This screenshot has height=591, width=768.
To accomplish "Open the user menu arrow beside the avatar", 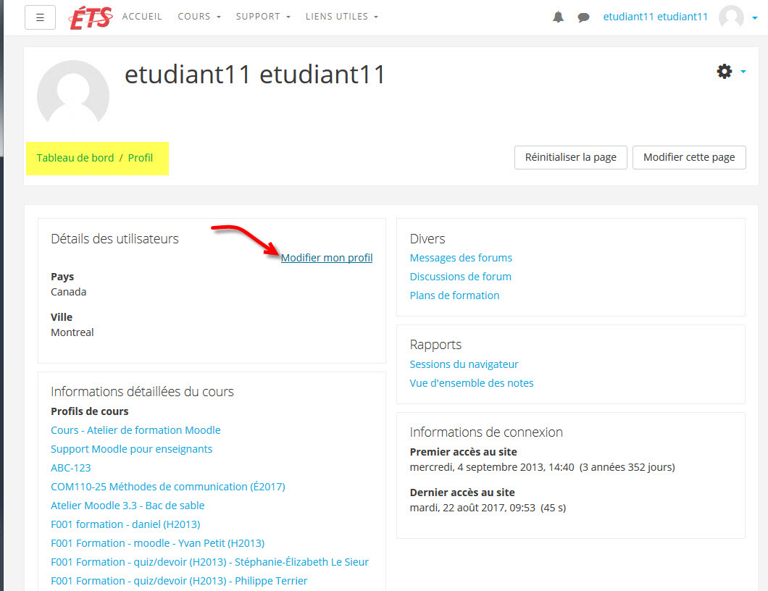I will [755, 18].
